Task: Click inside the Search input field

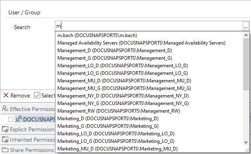Action: (x=149, y=26)
